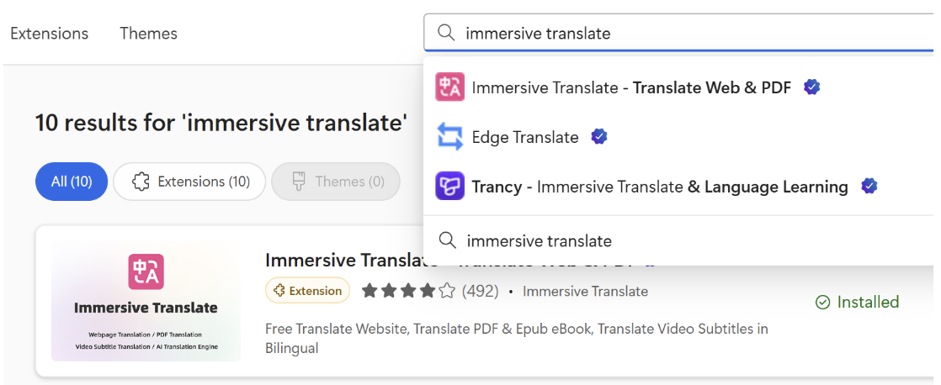941x385 pixels.
Task: Choose the Edge Translate suggestion
Action: (525, 137)
